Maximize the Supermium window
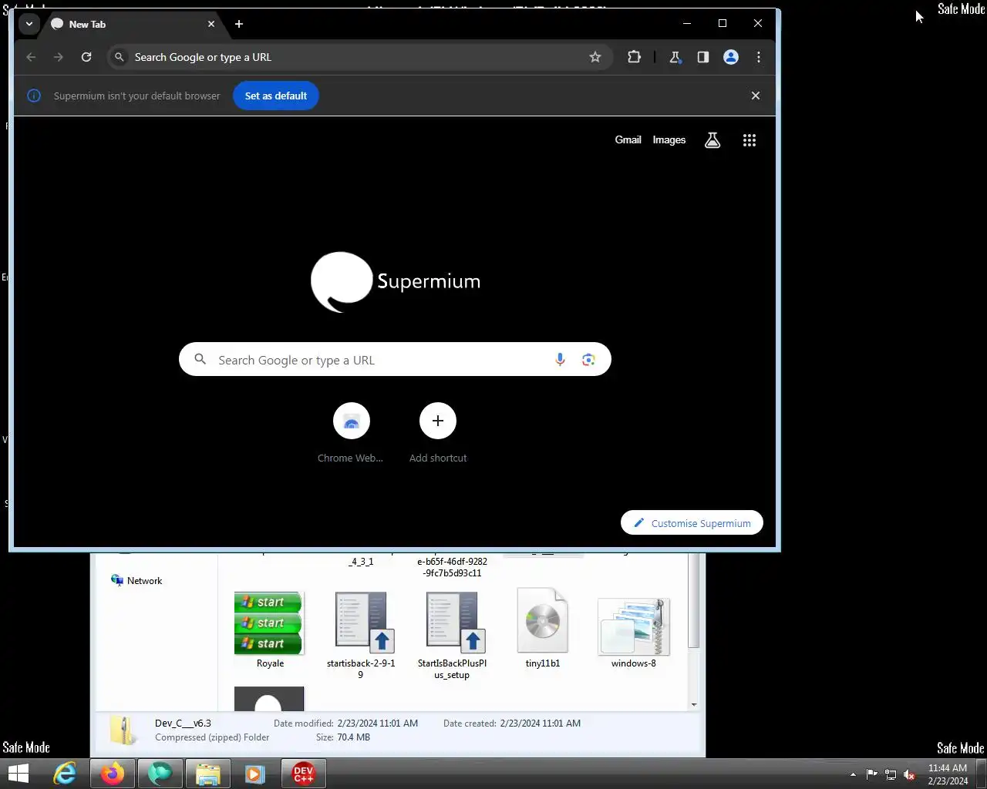987x789 pixels. (723, 23)
